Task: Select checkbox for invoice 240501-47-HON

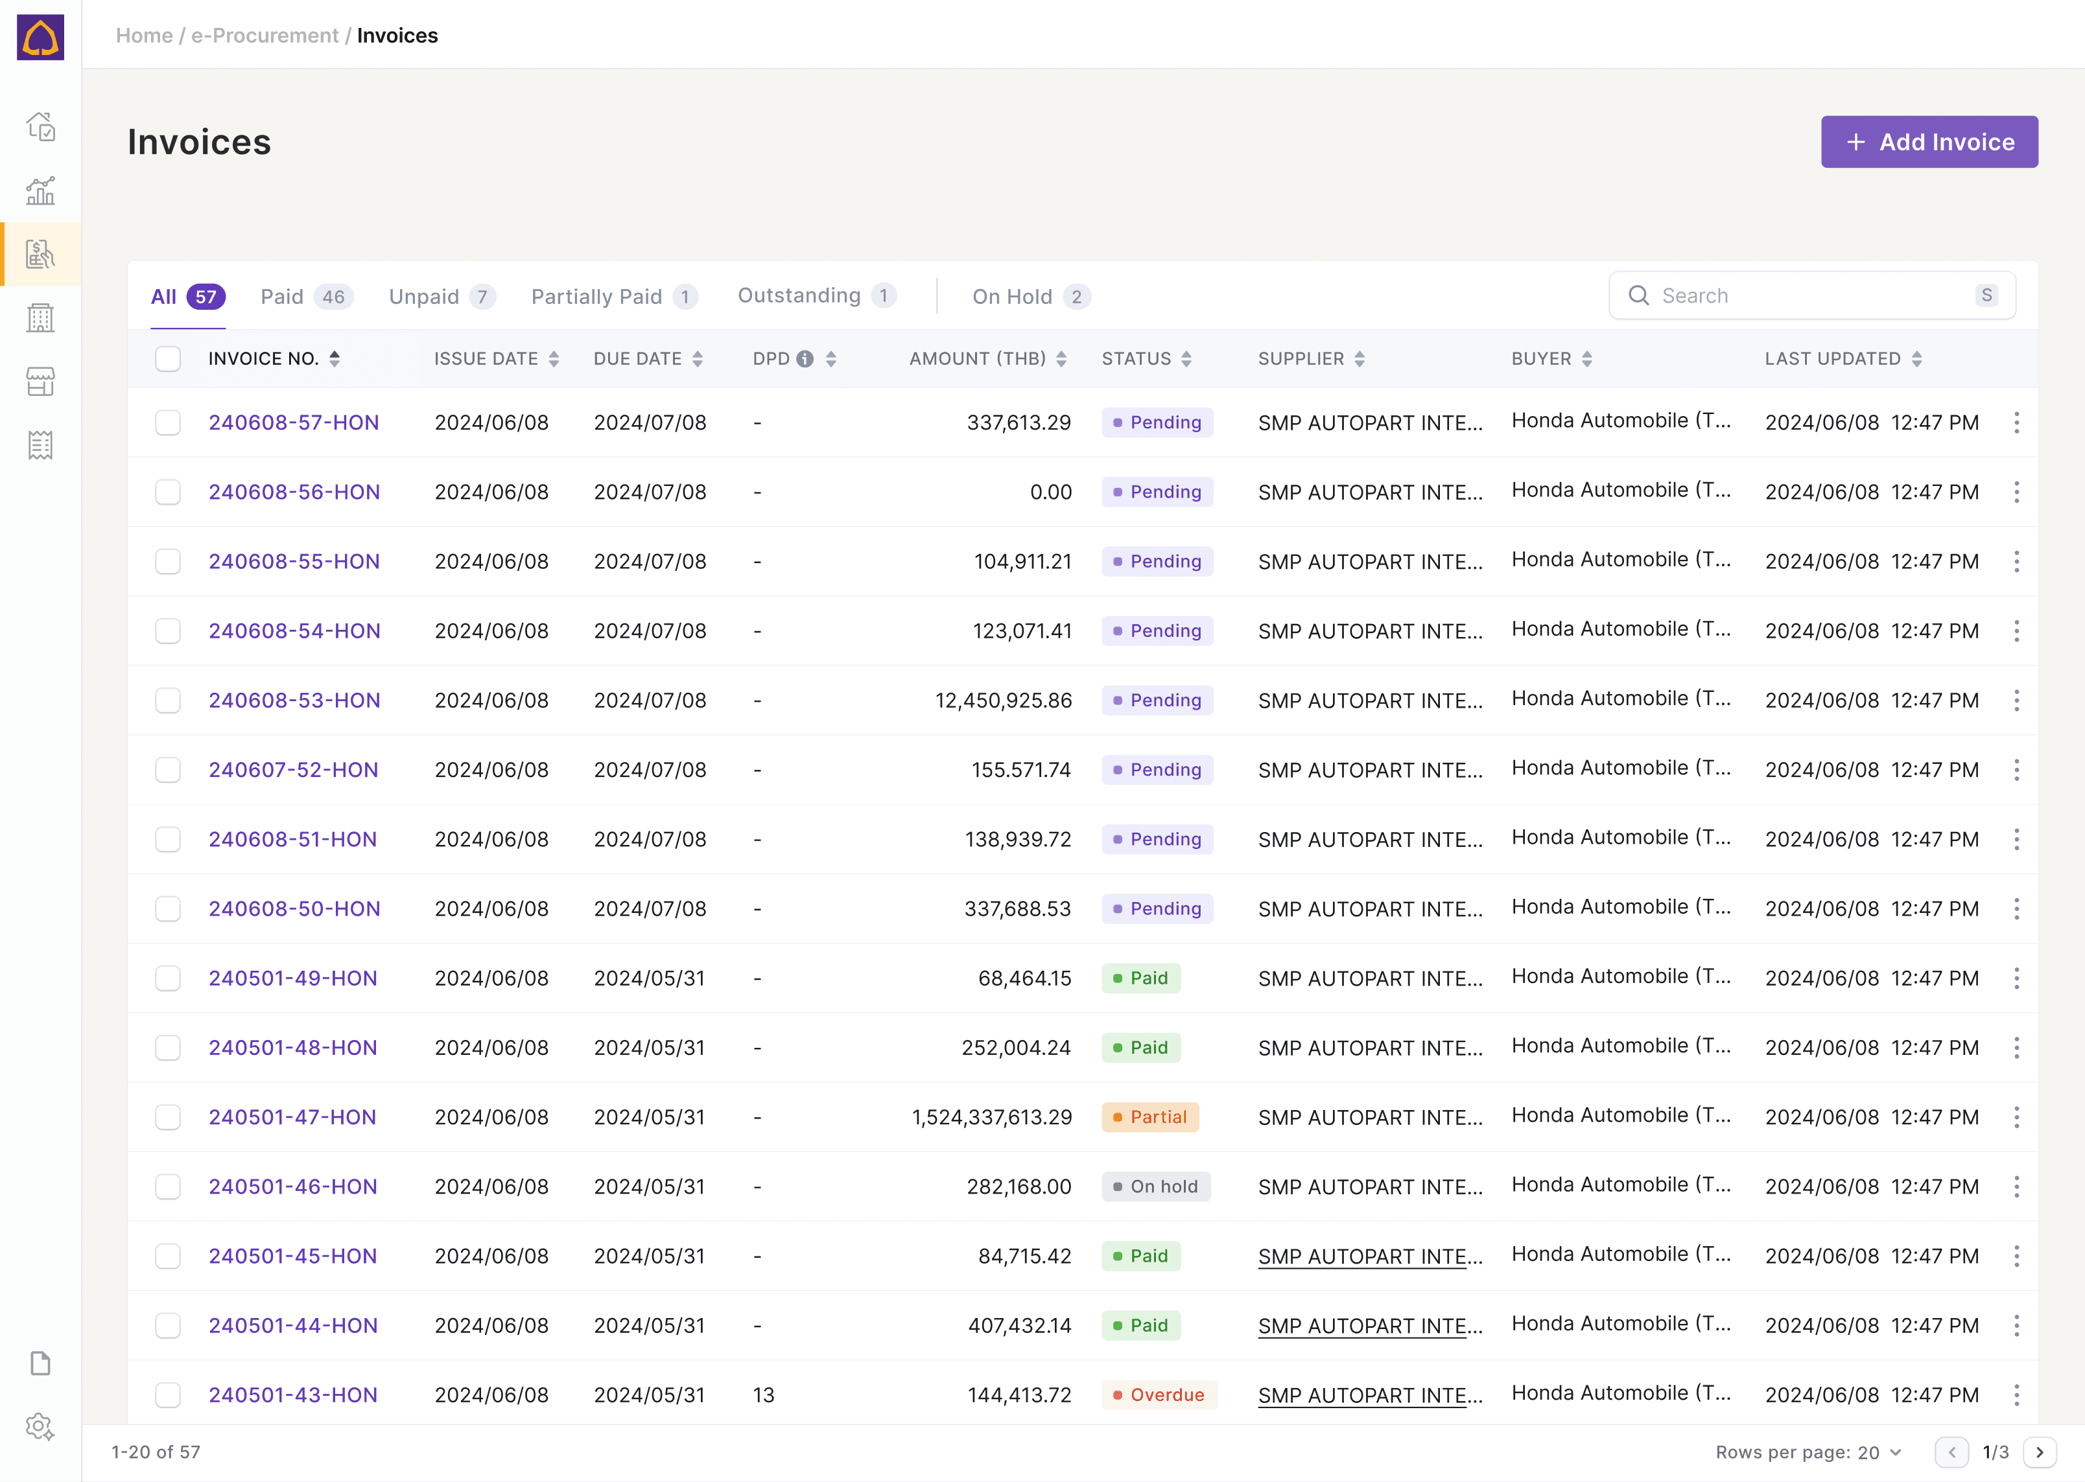Action: 168,1117
